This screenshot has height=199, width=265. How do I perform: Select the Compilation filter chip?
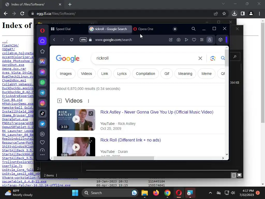click(145, 74)
